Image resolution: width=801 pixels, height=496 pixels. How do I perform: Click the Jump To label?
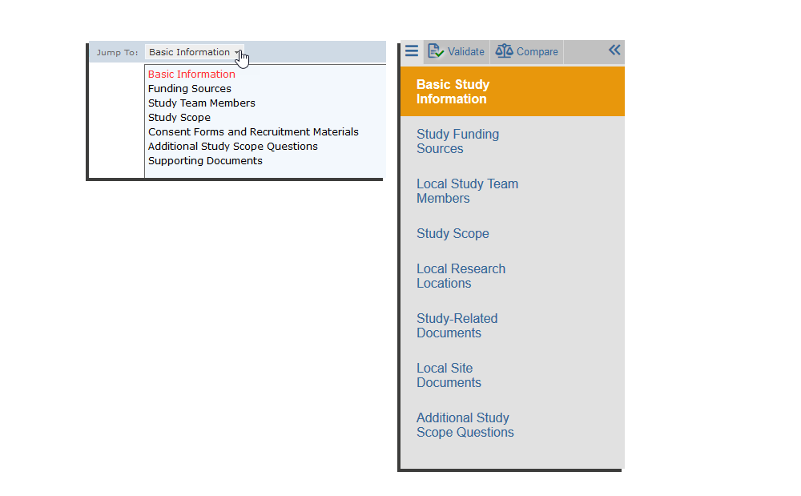(x=118, y=53)
